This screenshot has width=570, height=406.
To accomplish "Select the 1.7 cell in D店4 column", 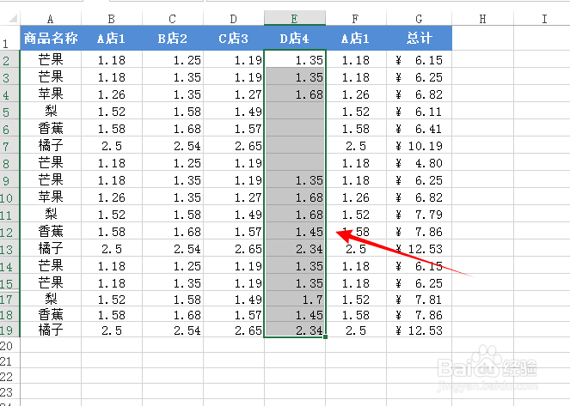I will 295,299.
